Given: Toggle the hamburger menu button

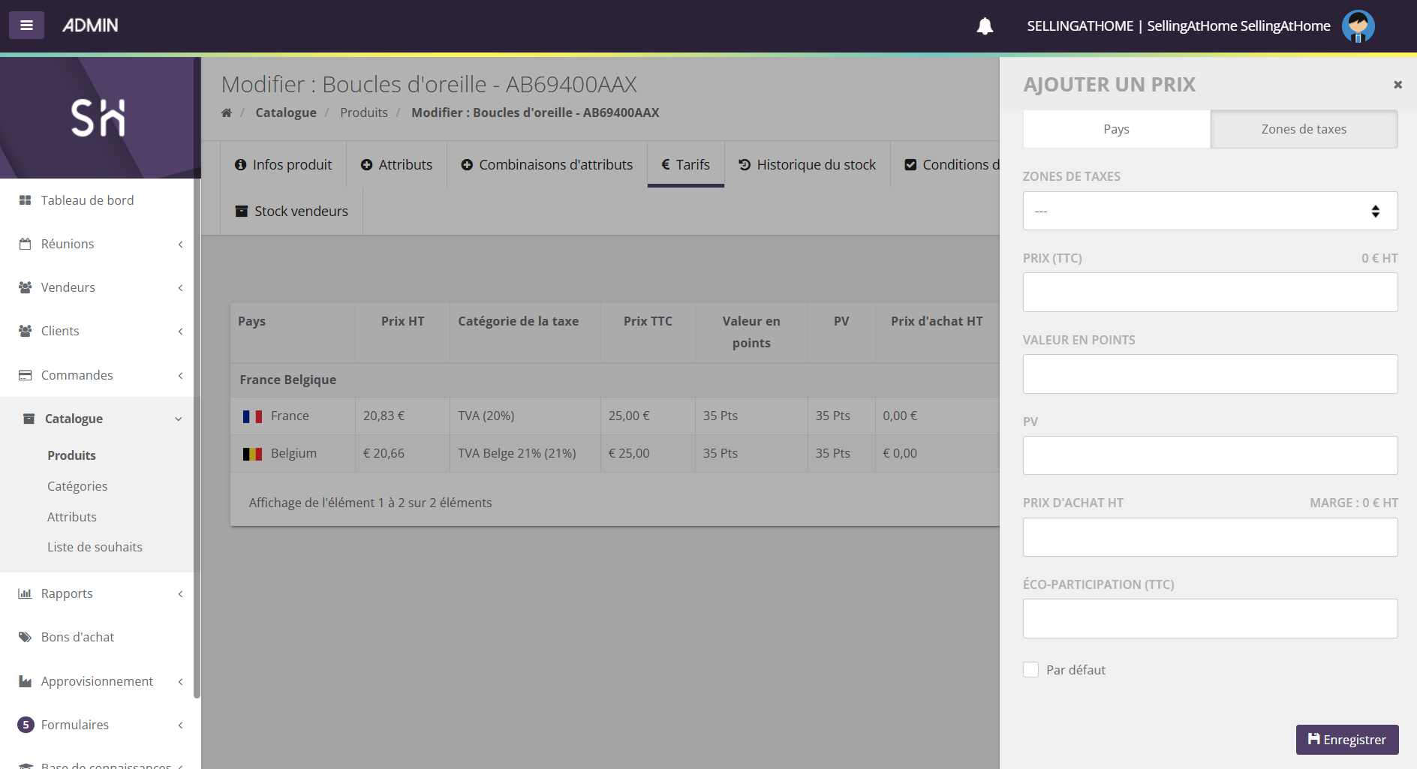Looking at the screenshot, I should click(x=26, y=25).
